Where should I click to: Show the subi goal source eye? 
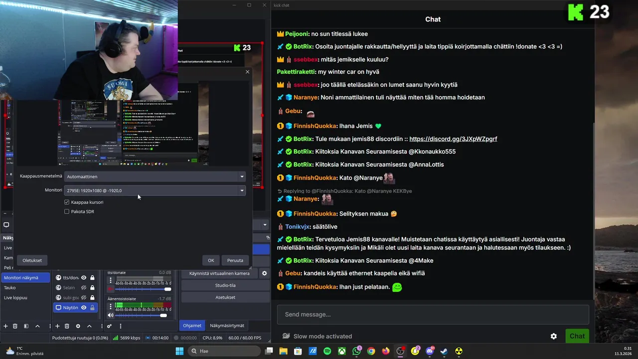coord(84,298)
